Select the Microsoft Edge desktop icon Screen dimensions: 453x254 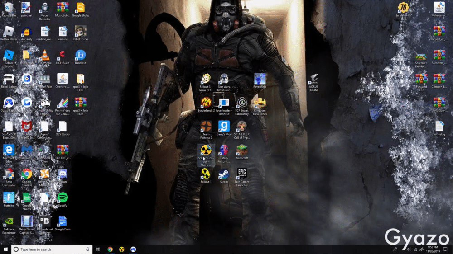[x=9, y=154]
